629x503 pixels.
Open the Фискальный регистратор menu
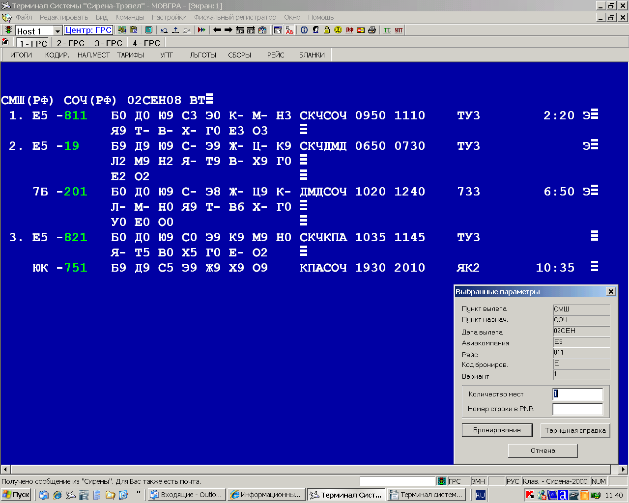pyautogui.click(x=235, y=17)
